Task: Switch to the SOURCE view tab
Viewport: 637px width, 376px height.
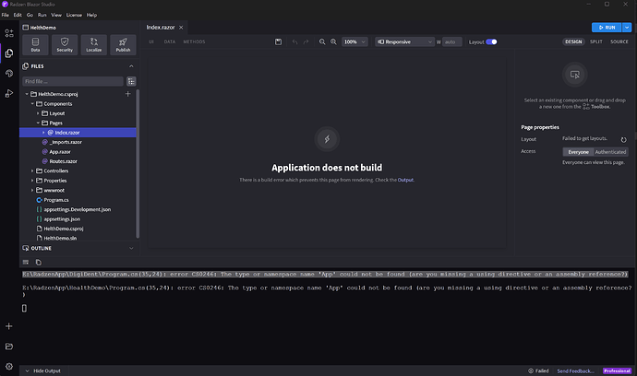Action: tap(619, 41)
